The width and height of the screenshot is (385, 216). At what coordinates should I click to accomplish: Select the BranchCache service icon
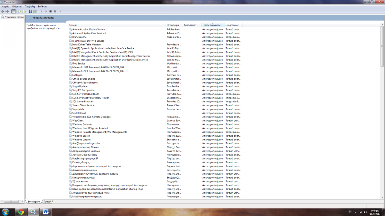click(x=70, y=37)
